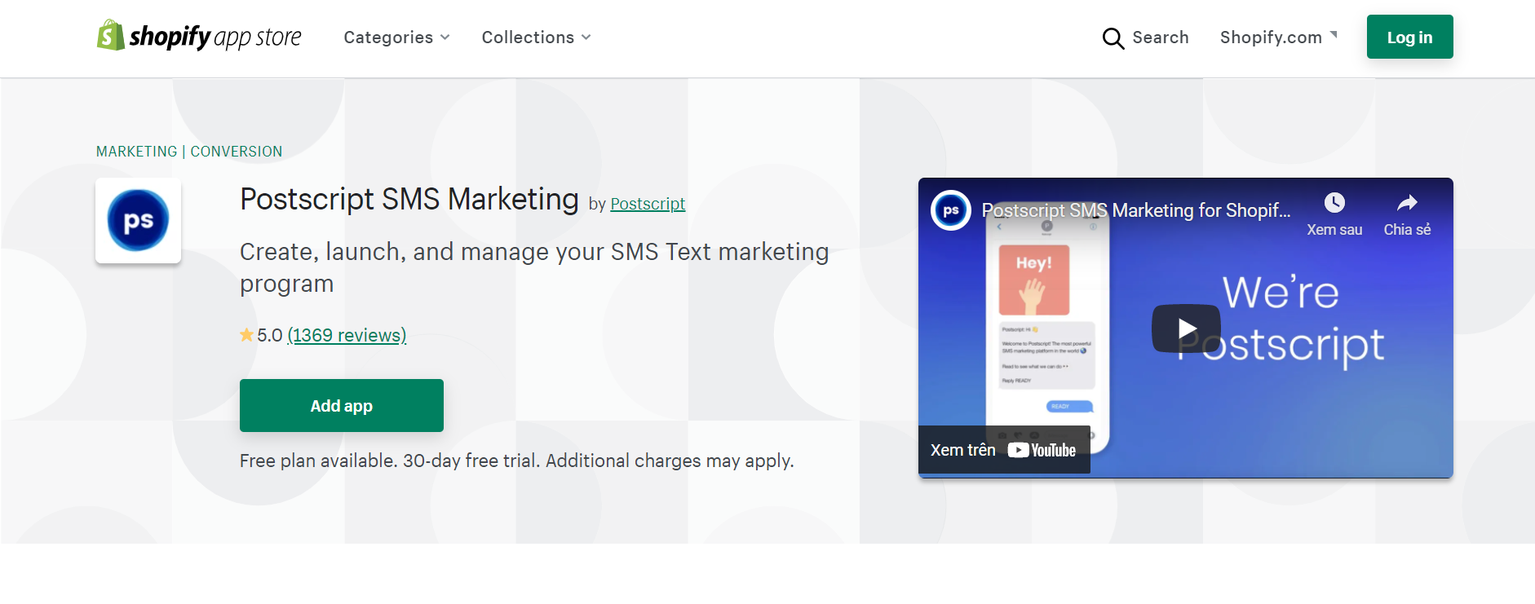Open the video title link
Screen dimensions: 1535x604
[1136, 210]
